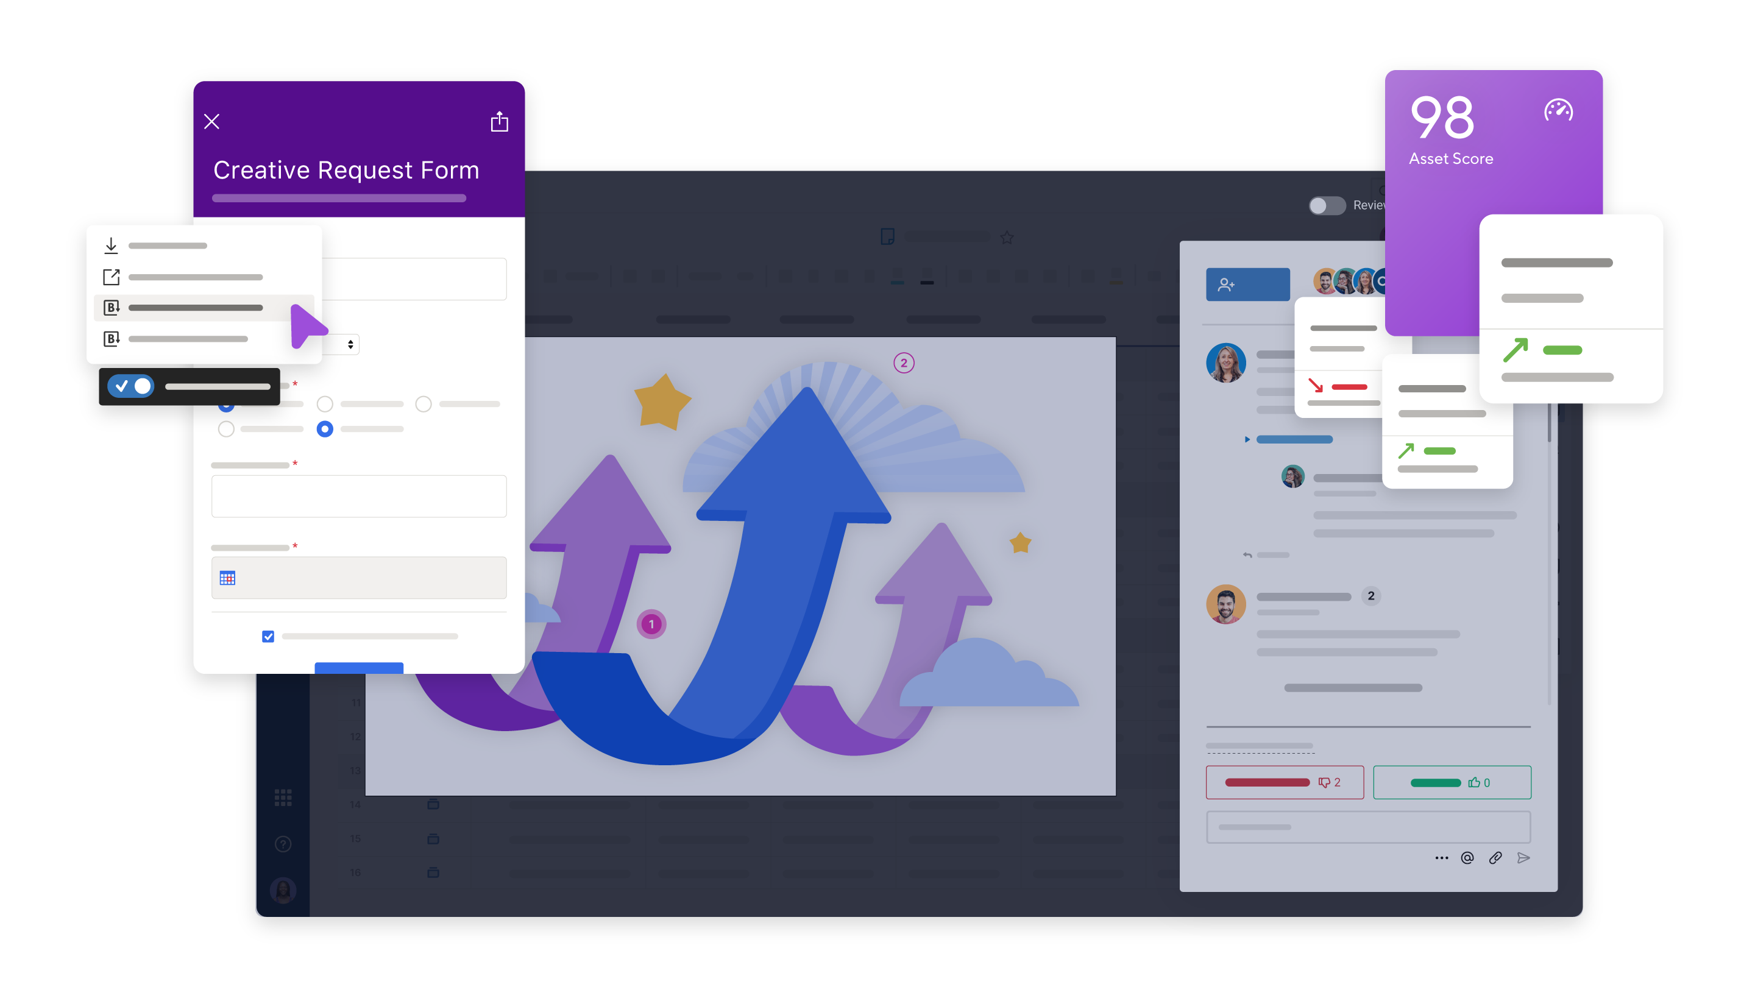Click the external link icon in toolbar
The image size is (1755, 987).
(x=111, y=277)
